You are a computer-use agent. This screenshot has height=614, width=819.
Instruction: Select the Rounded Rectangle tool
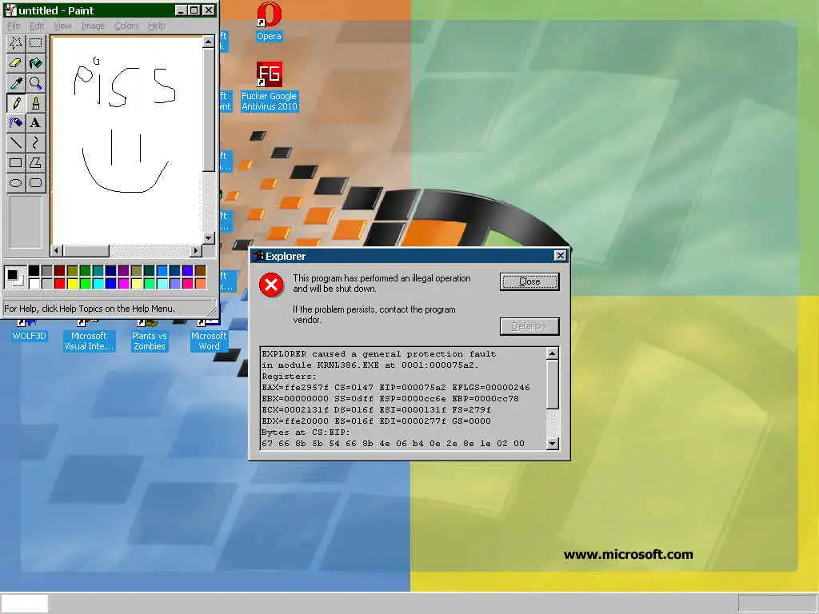35,183
